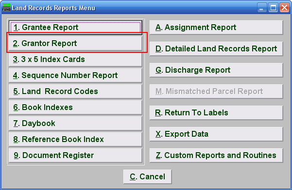Open Land Record Codes

click(75, 92)
